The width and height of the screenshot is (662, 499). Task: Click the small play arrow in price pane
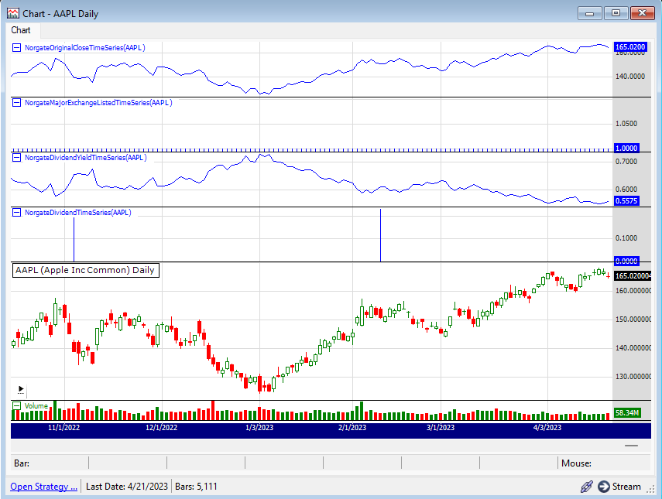click(x=21, y=389)
